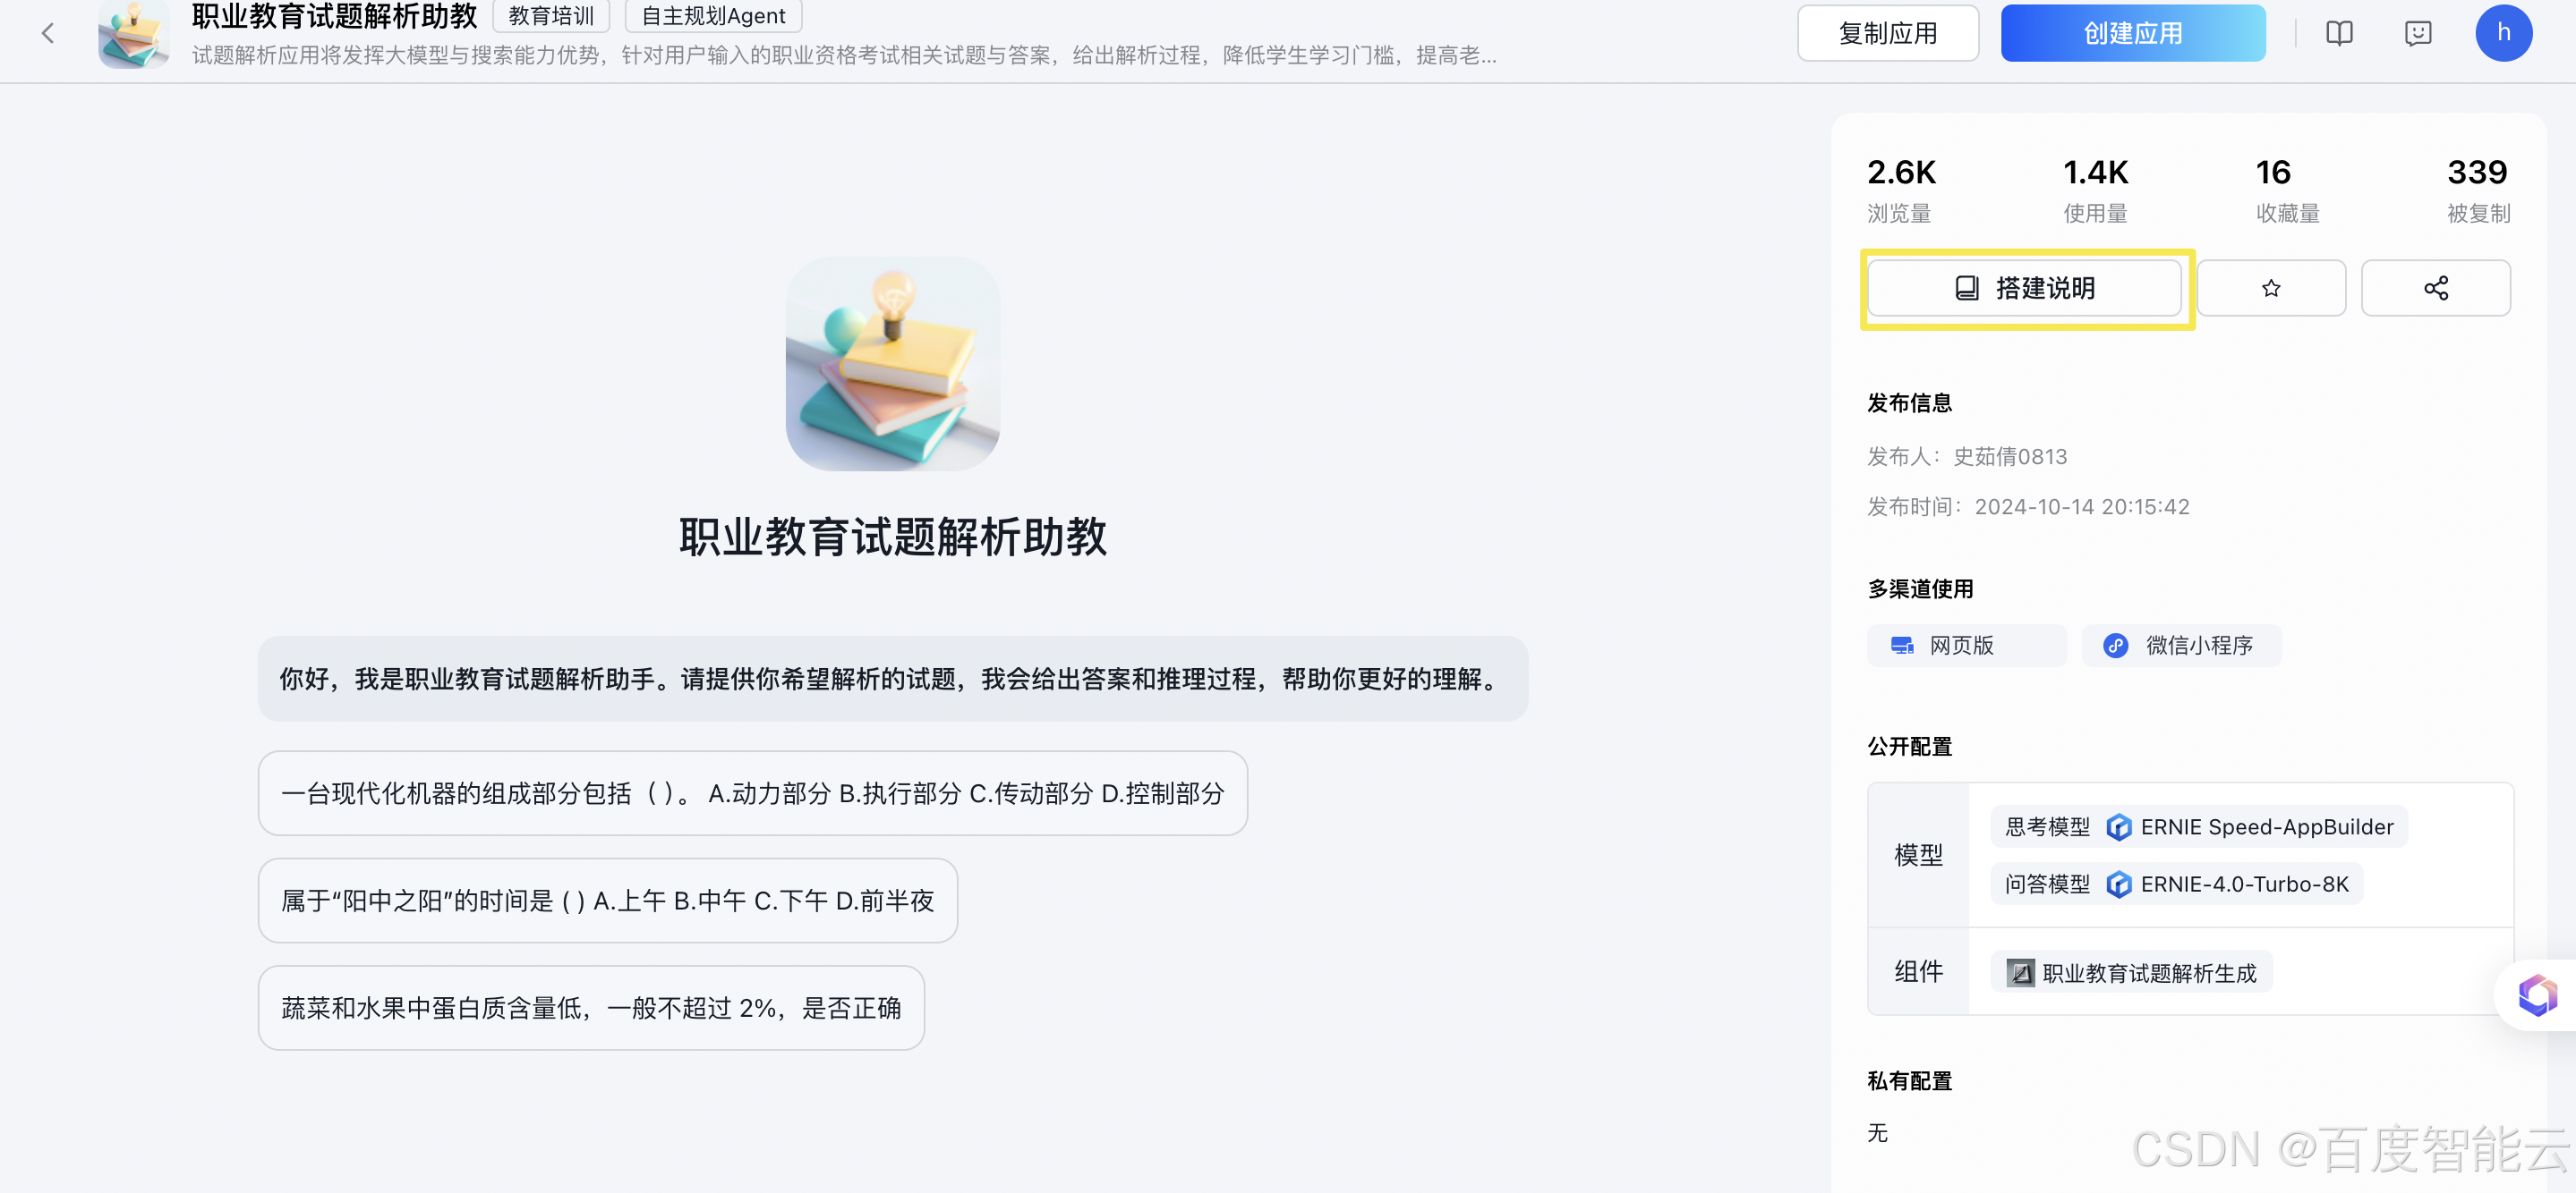Screen dimensions: 2576x1193
Task: Click the 复制应用 button
Action: point(1887,34)
